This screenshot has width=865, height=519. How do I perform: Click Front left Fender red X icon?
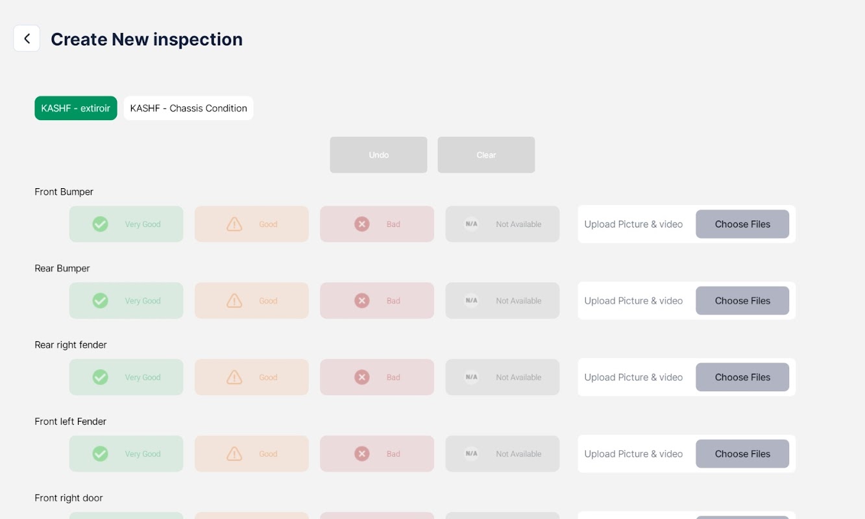(362, 454)
